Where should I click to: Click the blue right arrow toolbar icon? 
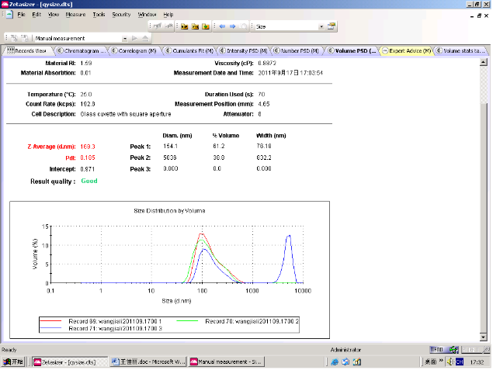pyautogui.click(x=231, y=26)
